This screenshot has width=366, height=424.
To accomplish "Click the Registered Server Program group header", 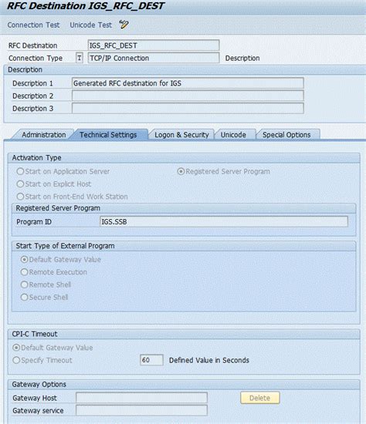I will [58, 208].
